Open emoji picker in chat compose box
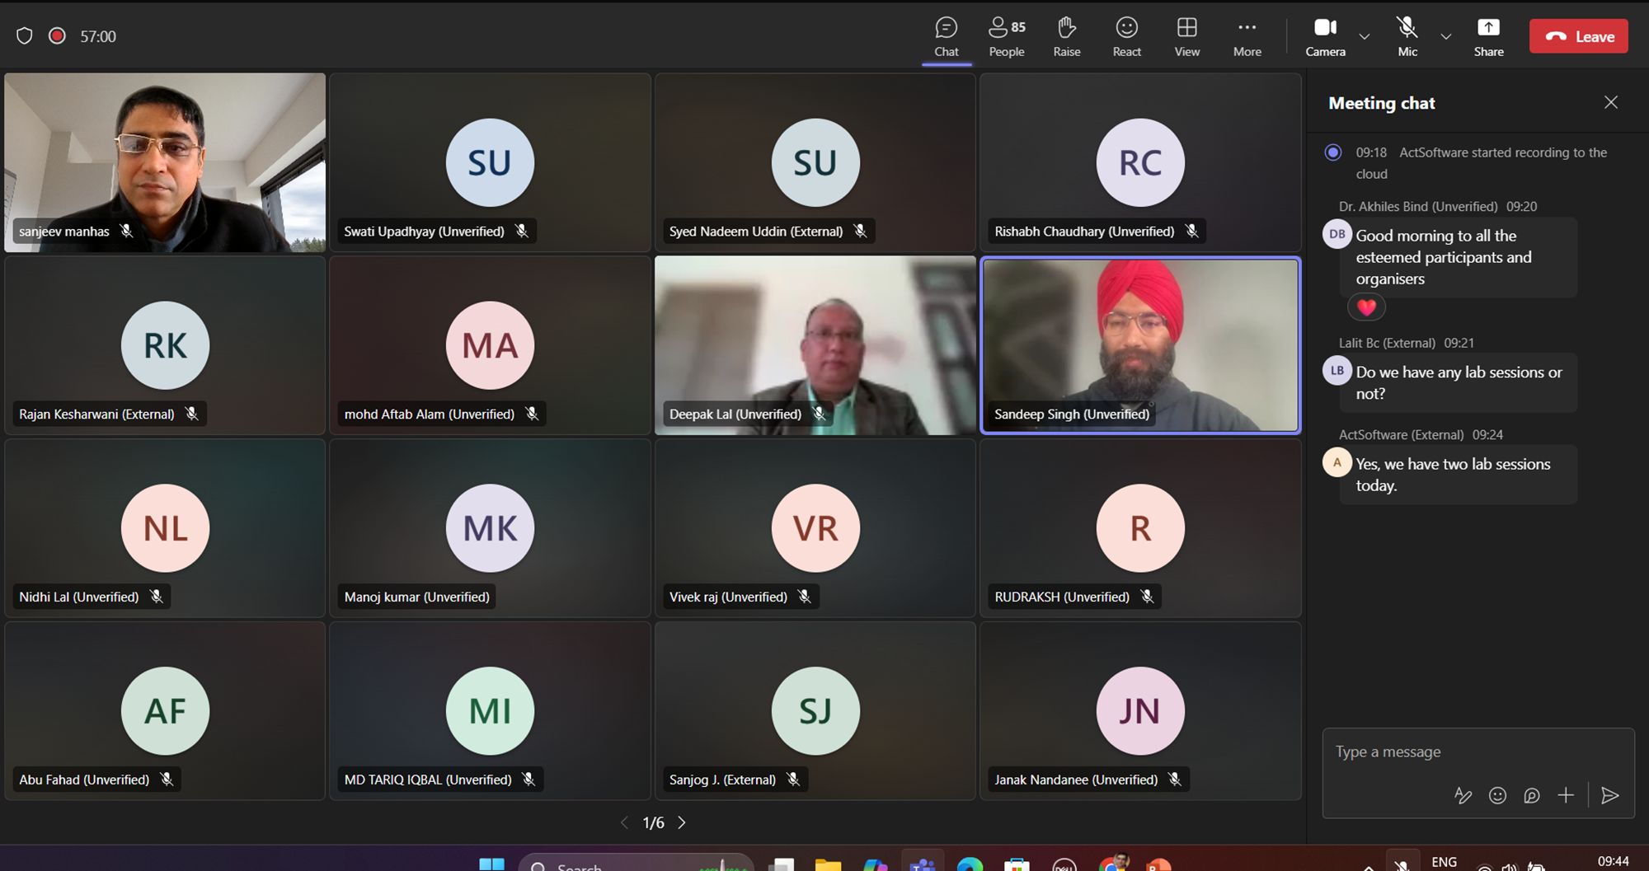The image size is (1649, 871). coord(1497,795)
